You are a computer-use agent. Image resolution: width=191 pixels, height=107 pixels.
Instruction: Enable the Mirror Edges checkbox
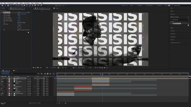pos(18,23)
